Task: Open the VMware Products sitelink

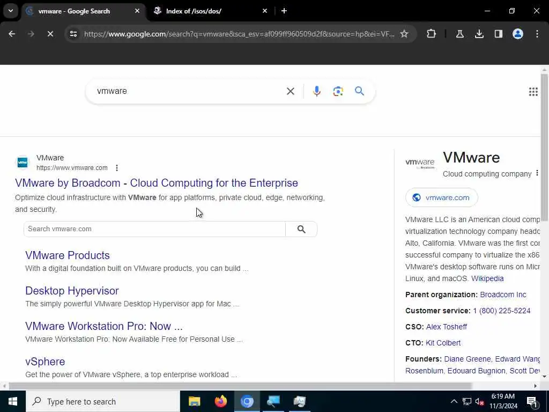Action: 67,255
